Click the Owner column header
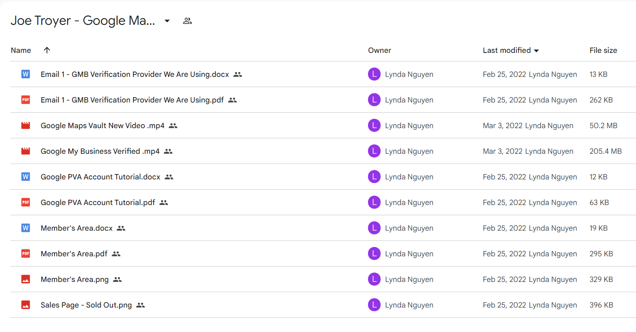The image size is (636, 332). [379, 50]
